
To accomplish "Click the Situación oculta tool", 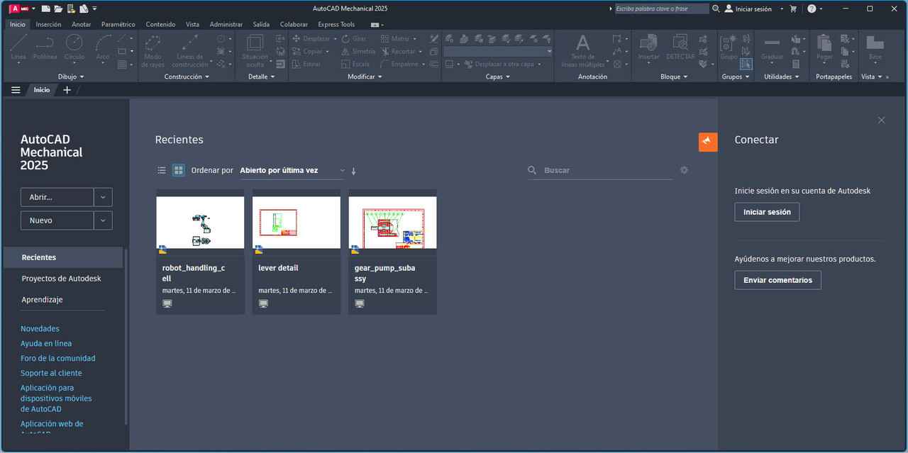I will tap(255, 50).
